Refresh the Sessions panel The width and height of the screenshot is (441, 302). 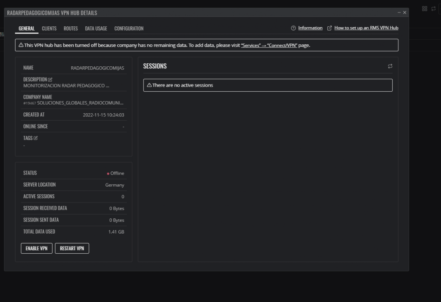[x=390, y=66]
